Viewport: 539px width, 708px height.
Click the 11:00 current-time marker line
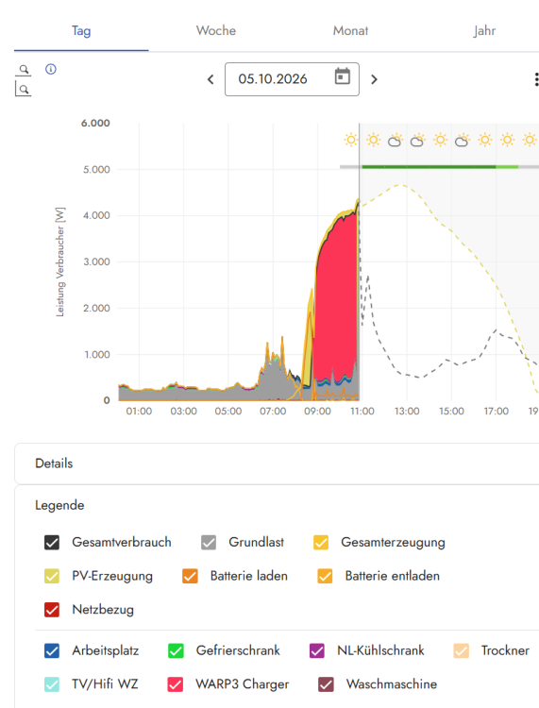[x=360, y=261]
